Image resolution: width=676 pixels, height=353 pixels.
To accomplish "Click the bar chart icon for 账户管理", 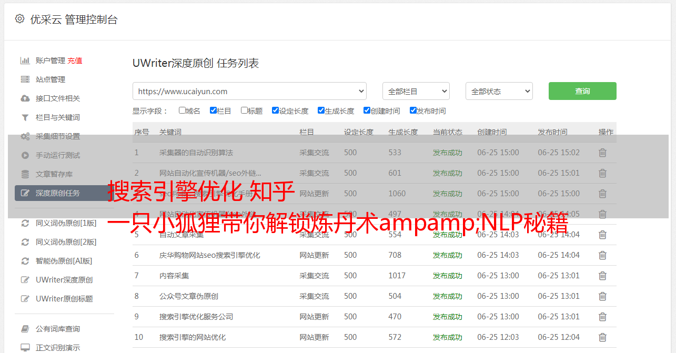I will click(x=25, y=60).
